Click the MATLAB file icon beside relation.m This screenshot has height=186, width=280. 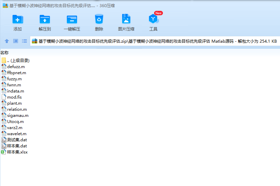pos(4,109)
